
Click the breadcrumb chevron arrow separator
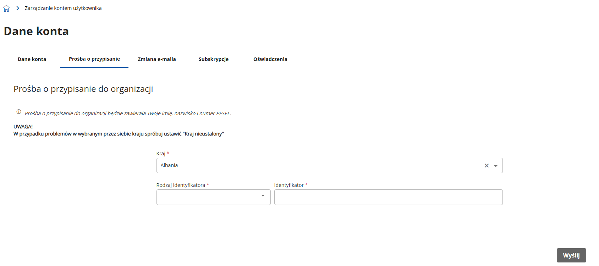click(x=18, y=8)
